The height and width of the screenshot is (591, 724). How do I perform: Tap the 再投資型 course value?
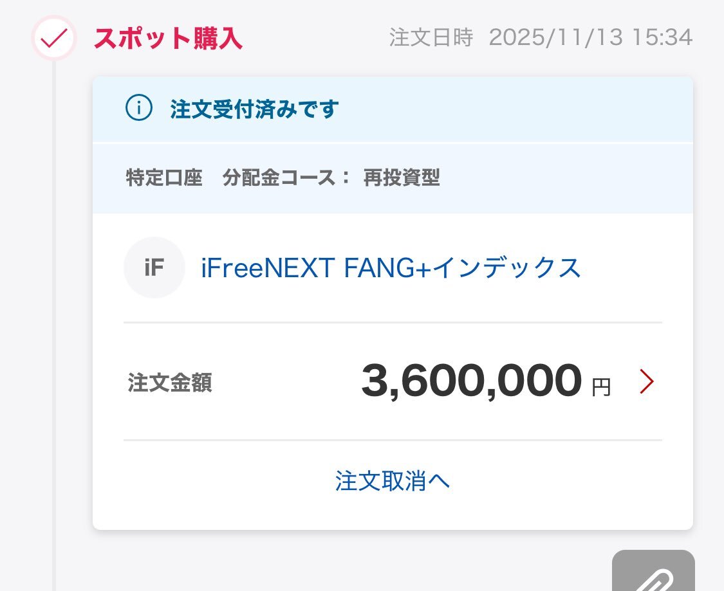401,178
